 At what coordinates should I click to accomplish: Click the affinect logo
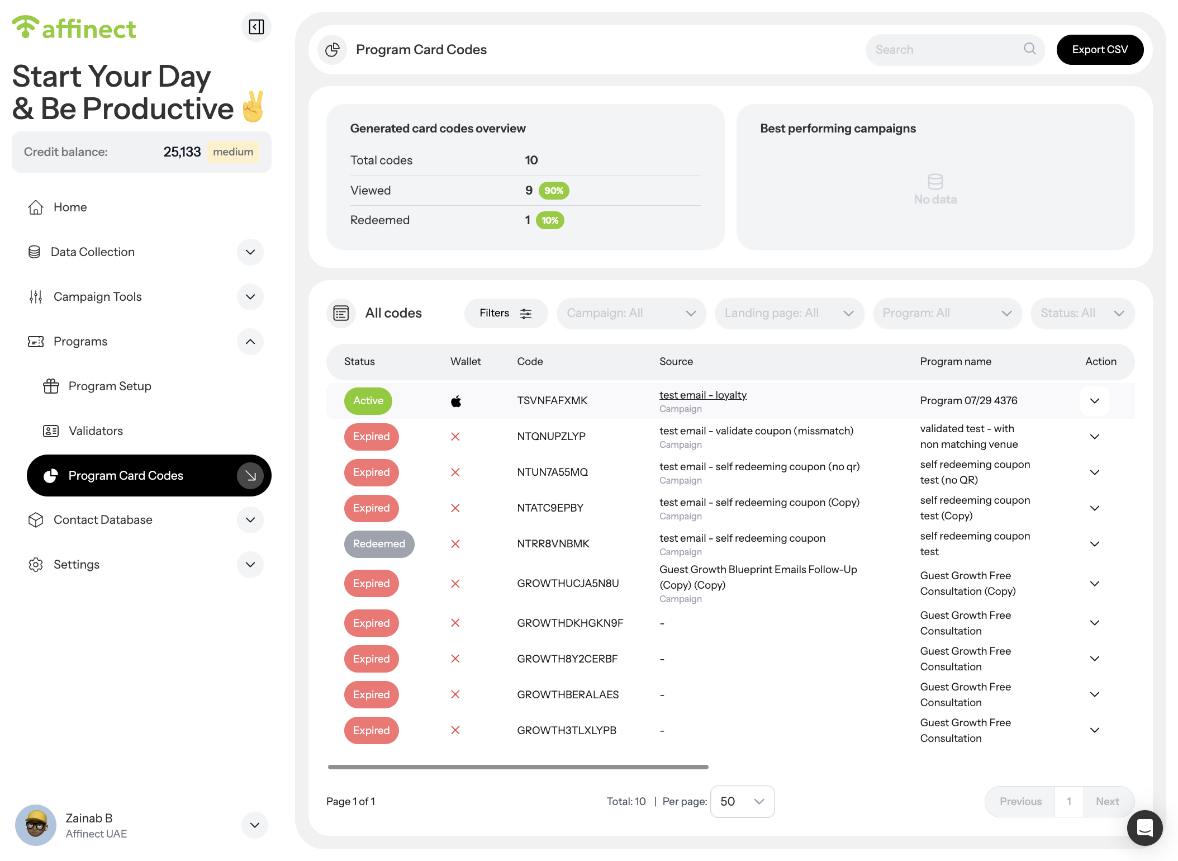click(x=74, y=27)
